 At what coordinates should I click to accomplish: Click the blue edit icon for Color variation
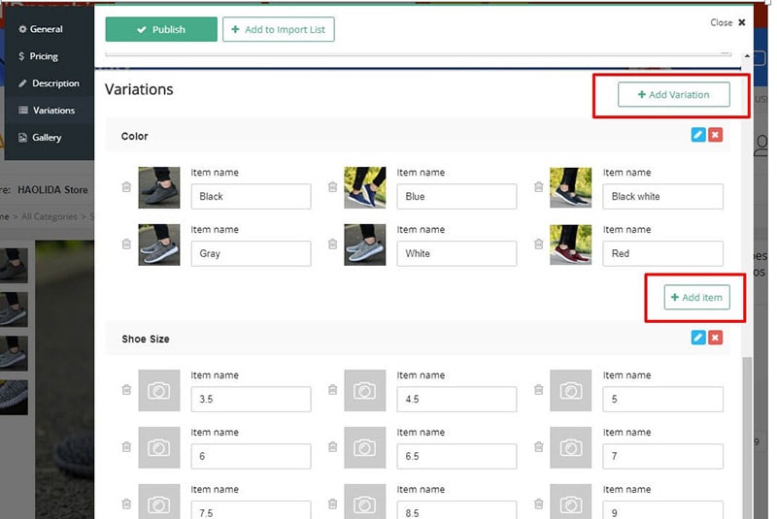pyautogui.click(x=697, y=135)
